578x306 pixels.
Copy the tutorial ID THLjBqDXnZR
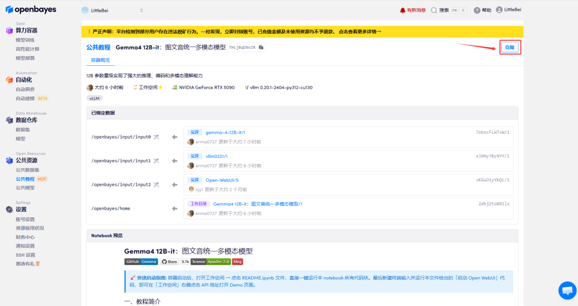(x=261, y=47)
